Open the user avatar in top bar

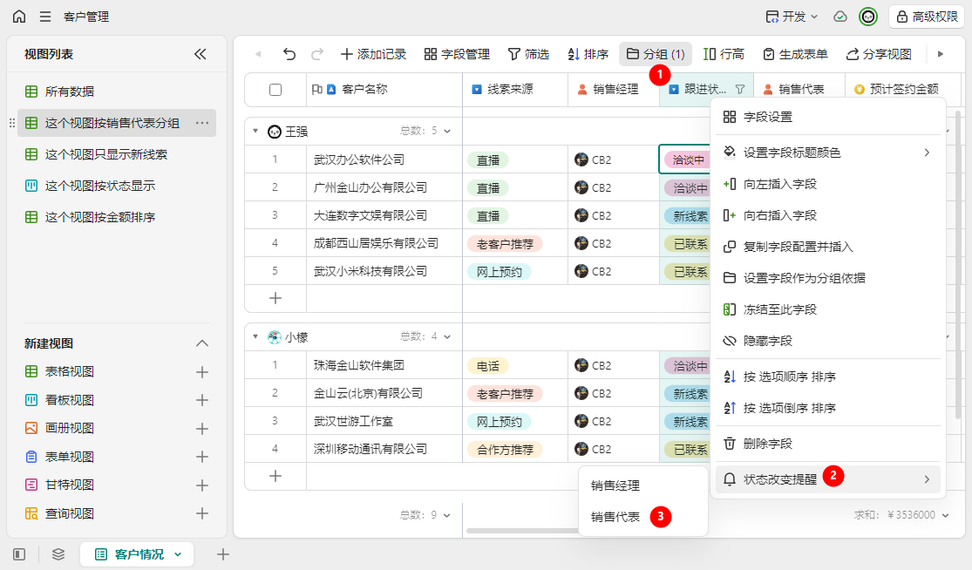868,17
